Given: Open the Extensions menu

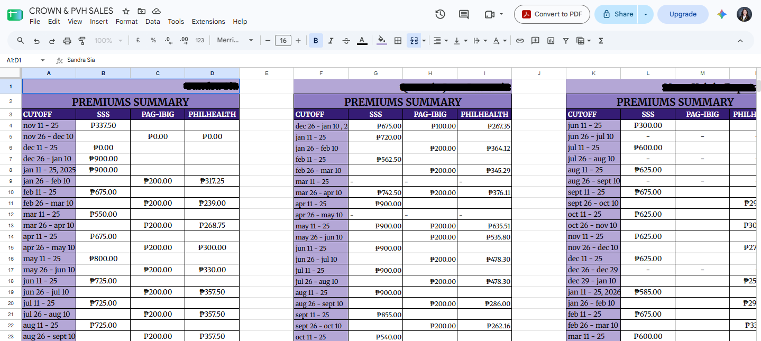Looking at the screenshot, I should tap(208, 22).
